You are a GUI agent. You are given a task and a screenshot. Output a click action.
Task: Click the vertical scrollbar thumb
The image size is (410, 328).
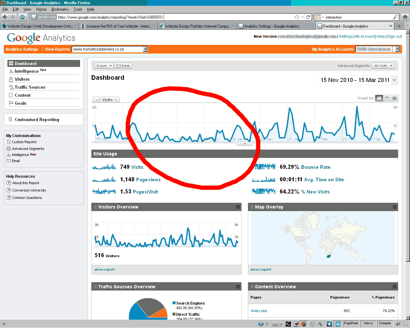pos(408,147)
